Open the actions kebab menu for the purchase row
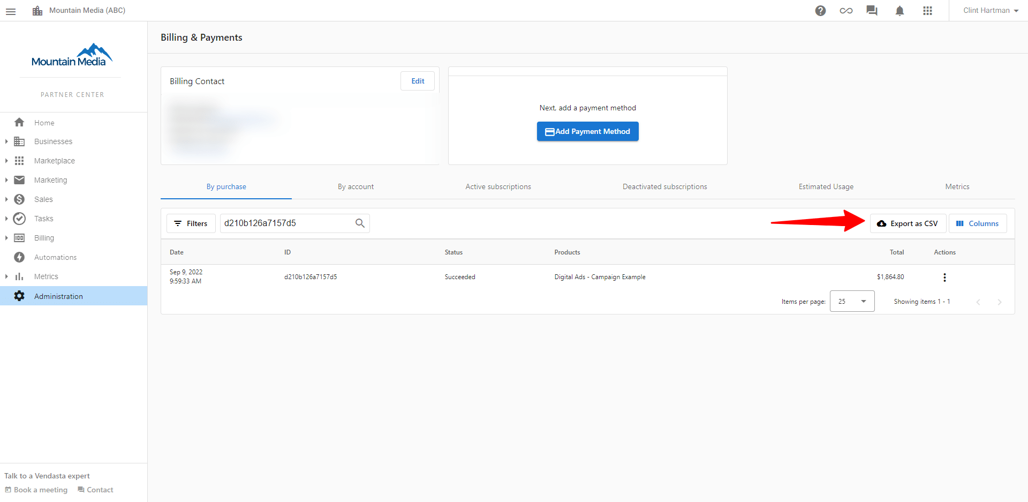Viewport: 1028px width, 502px height. [x=944, y=278]
